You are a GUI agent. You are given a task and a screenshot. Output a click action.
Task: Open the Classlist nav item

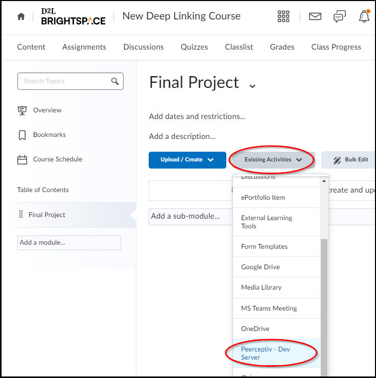(x=239, y=47)
